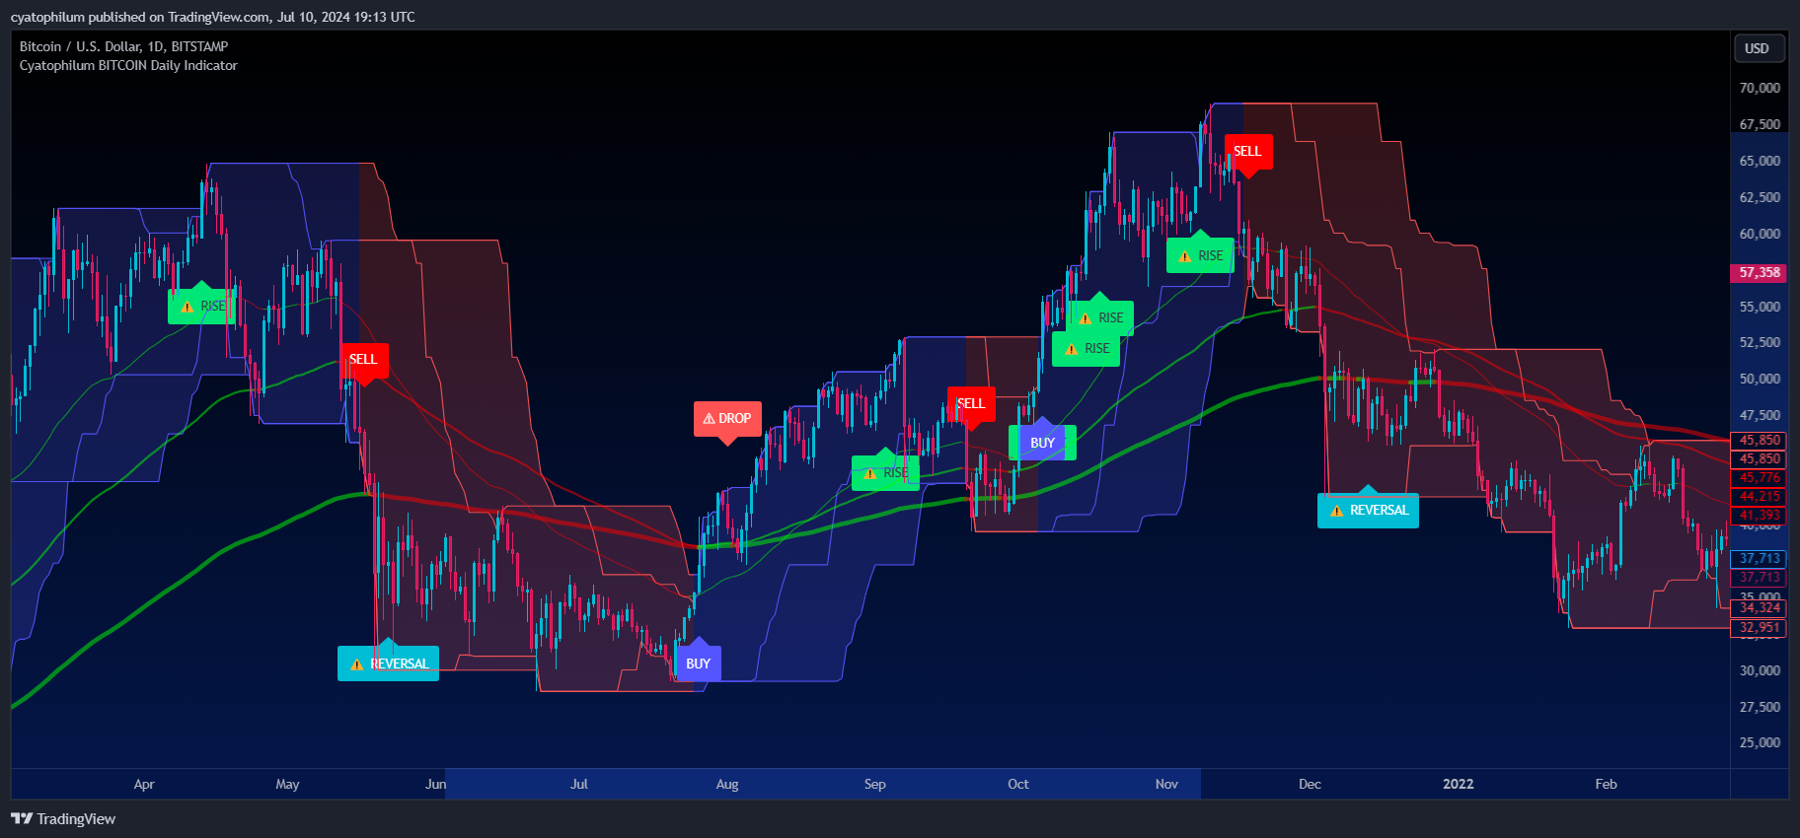Click the RISE label in November
Viewport: 1800px width, 838px height.
click(x=1200, y=256)
